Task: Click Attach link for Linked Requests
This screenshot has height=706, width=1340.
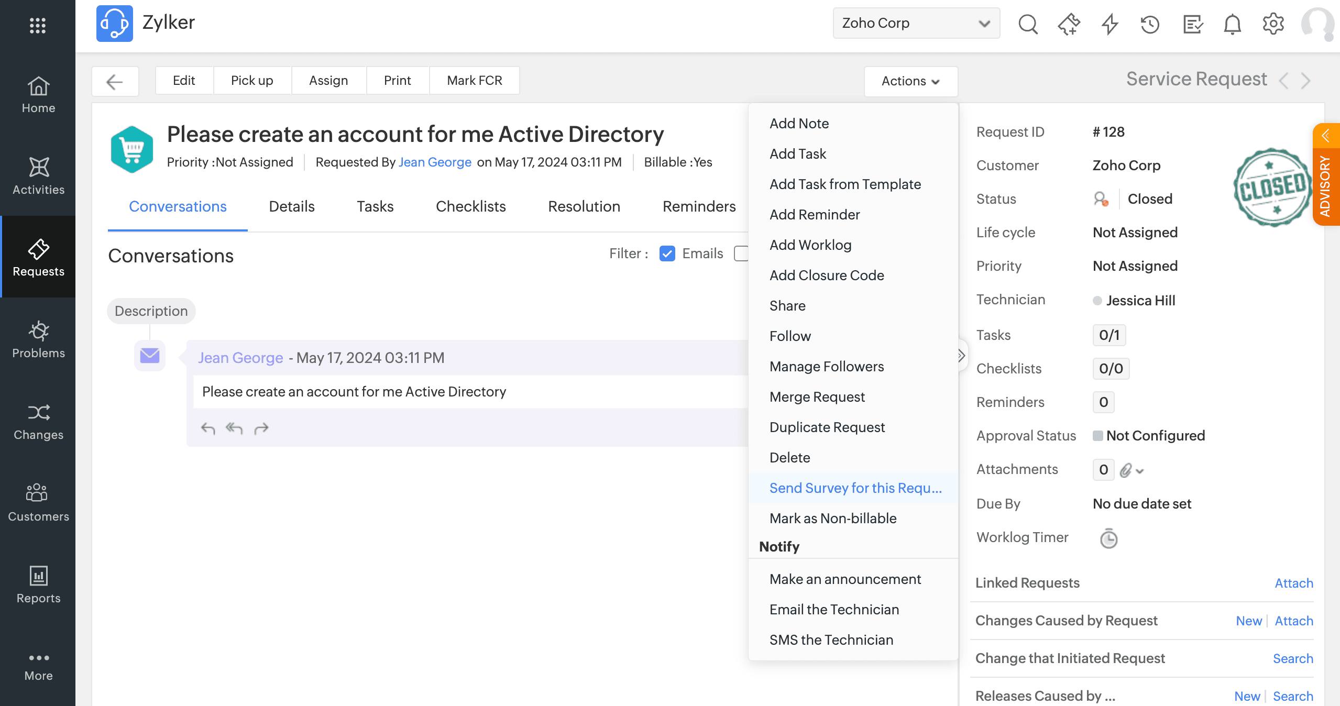Action: point(1293,583)
